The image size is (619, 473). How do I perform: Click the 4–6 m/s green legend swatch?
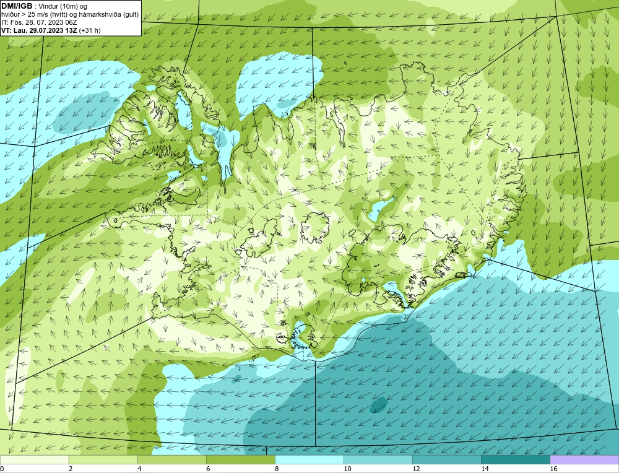171,459
